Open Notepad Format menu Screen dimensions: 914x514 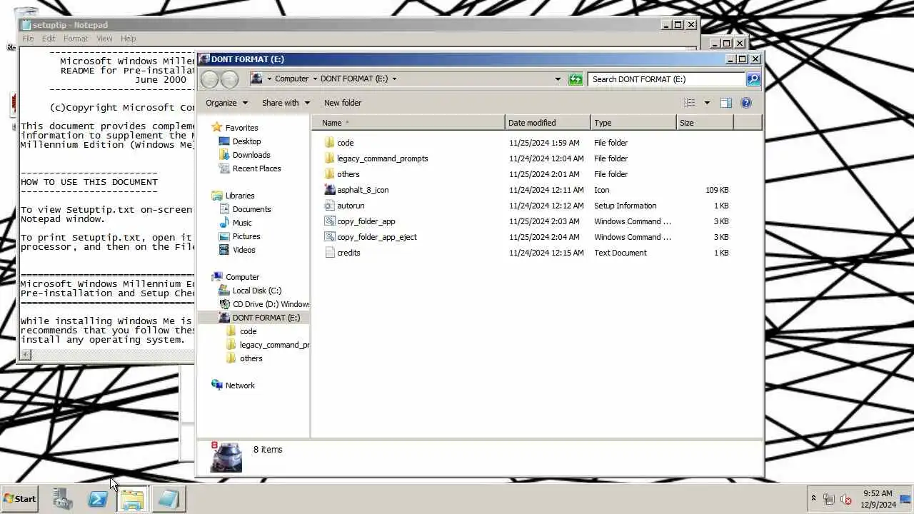pyautogui.click(x=76, y=39)
